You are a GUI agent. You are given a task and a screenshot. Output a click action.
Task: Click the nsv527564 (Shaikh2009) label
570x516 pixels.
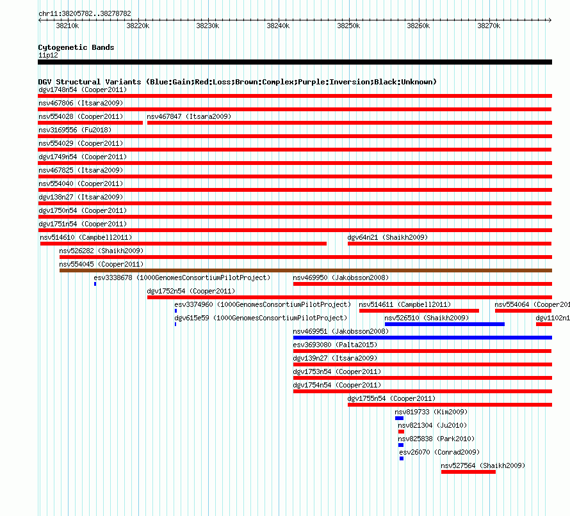pos(483,465)
